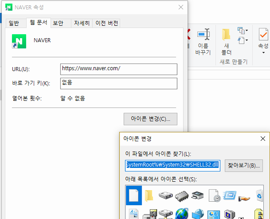
Task: Pick the floppy disk drive icon
Action: click(x=150, y=214)
